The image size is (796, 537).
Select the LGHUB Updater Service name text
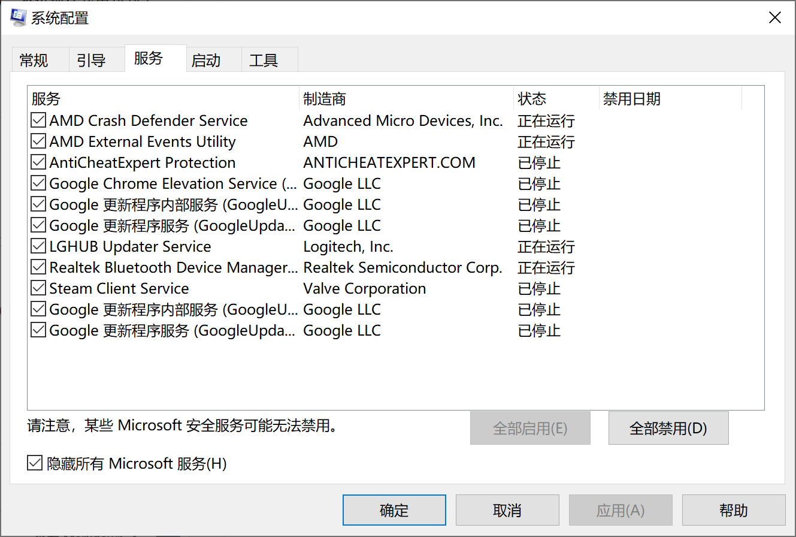130,246
